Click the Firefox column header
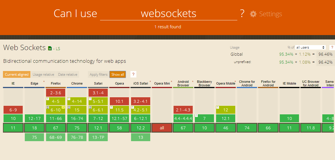This screenshot has height=160, width=335. 55,83
